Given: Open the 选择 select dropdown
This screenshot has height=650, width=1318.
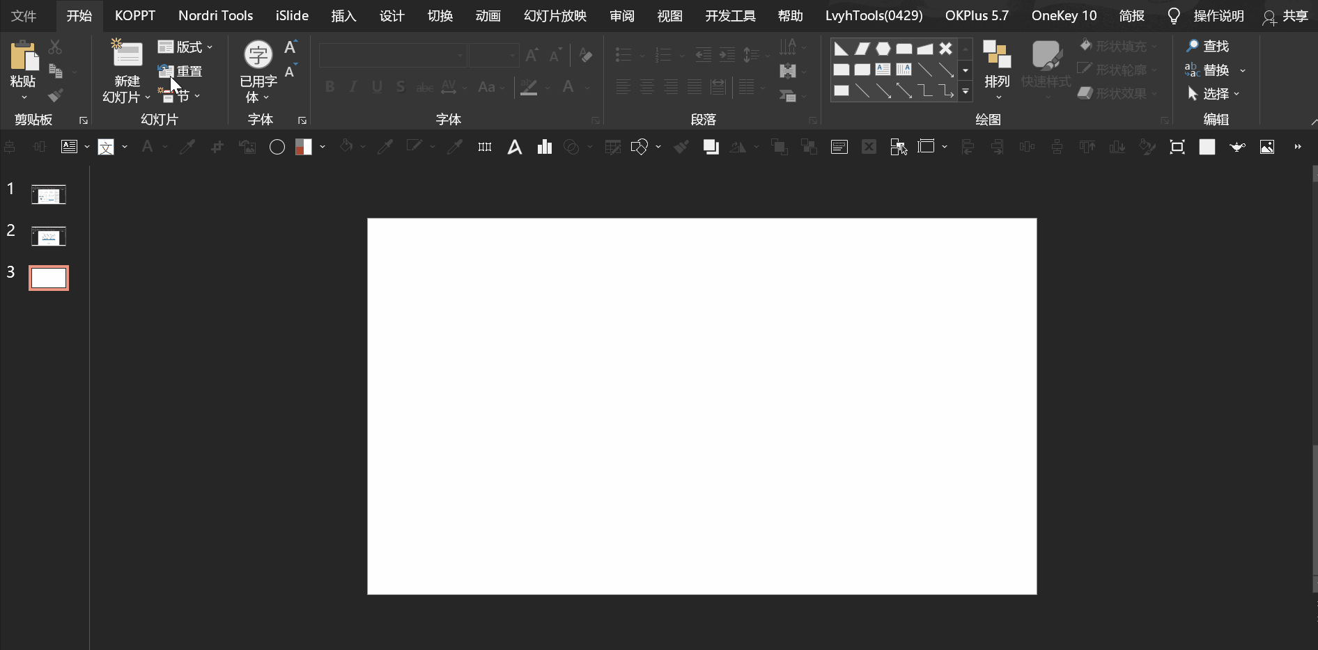Looking at the screenshot, I should (x=1214, y=93).
